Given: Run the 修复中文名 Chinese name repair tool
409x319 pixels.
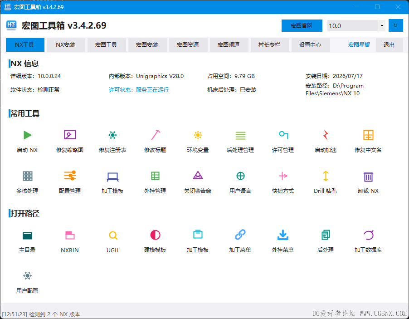Looking at the screenshot, I should 368,135.
